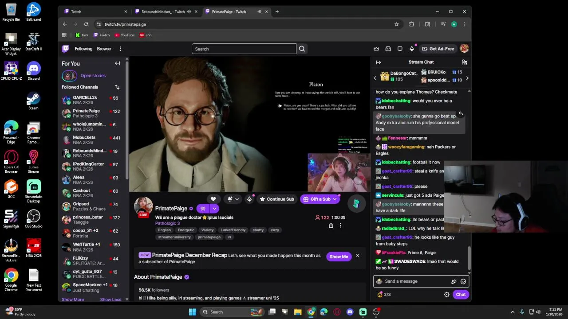Dismiss the December Recap banner
Viewport: 568px width, 319px height.
click(358, 256)
